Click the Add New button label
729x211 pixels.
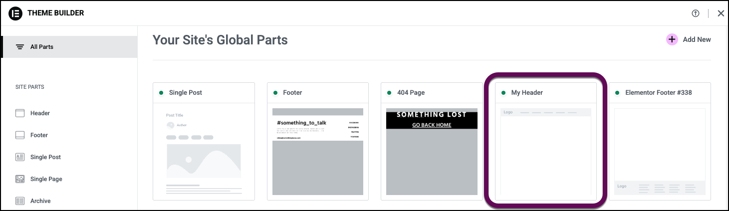[x=697, y=39]
